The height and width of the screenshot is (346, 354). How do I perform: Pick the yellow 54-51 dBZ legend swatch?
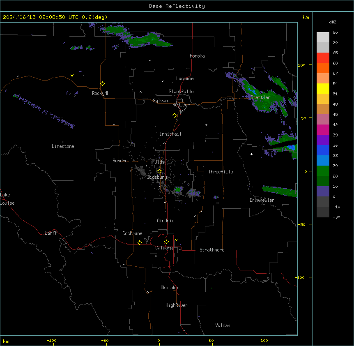(323, 88)
